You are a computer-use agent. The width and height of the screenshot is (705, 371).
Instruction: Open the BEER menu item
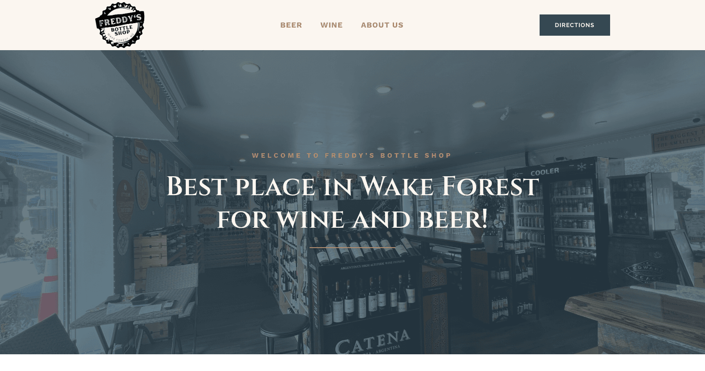pos(291,25)
